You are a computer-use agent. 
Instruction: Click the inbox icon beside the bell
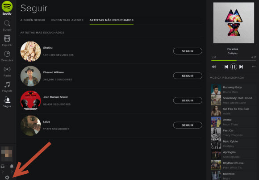pyautogui.click(x=3, y=166)
